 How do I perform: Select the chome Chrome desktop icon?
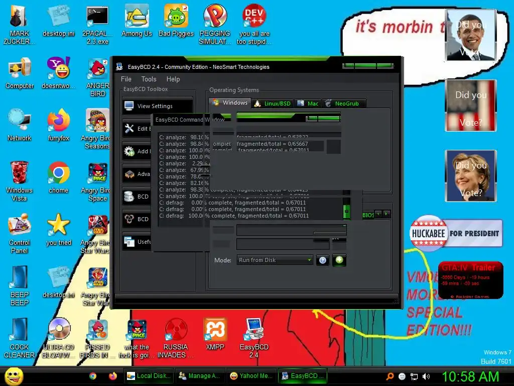pos(58,177)
